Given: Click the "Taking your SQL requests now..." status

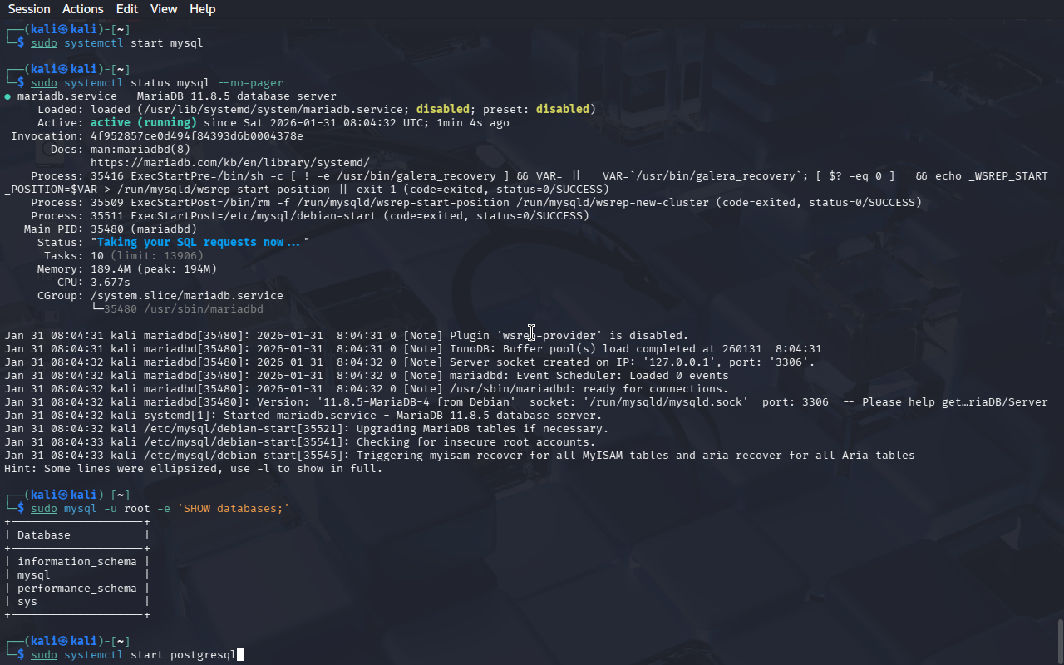Looking at the screenshot, I should [199, 243].
